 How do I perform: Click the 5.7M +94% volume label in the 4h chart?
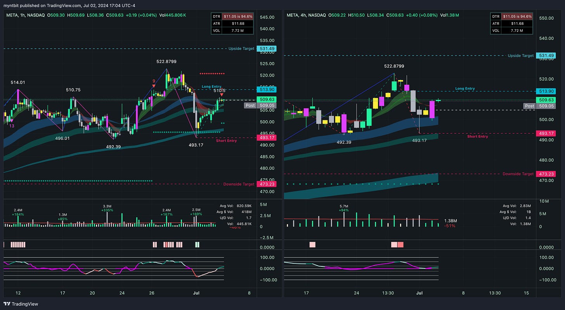click(x=344, y=208)
